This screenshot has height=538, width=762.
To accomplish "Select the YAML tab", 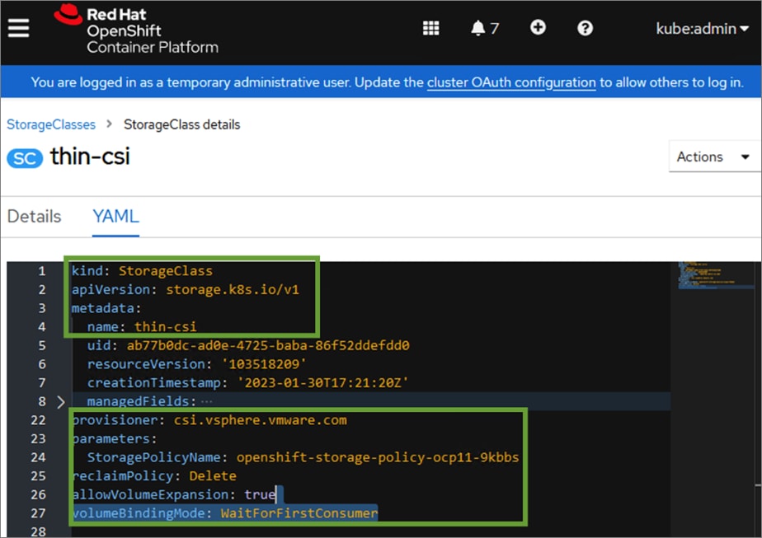I will pos(115,216).
